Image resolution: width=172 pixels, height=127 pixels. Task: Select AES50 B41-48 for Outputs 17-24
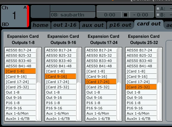[101, 66]
